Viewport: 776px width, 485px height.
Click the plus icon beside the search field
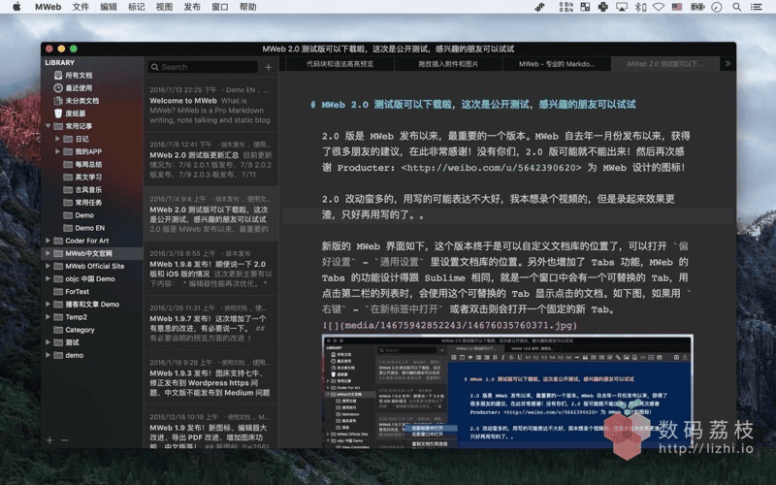pyautogui.click(x=269, y=67)
